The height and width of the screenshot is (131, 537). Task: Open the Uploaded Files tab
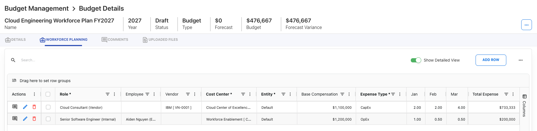160,40
